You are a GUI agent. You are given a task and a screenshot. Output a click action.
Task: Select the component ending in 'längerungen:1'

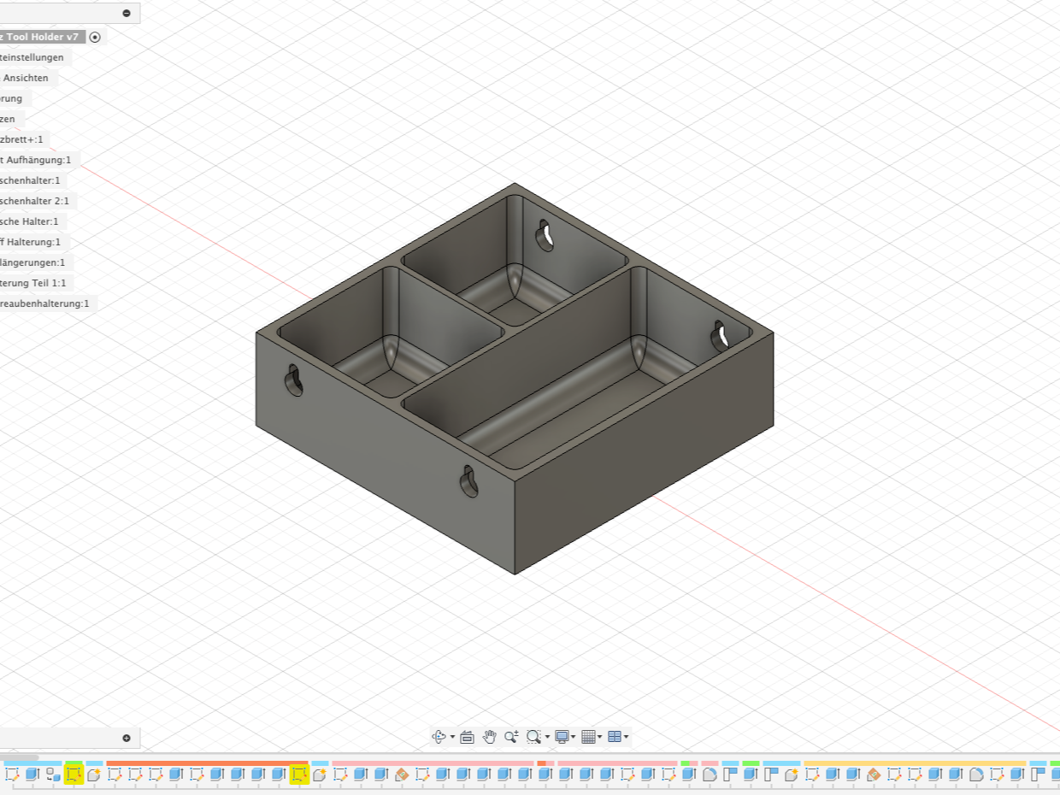point(36,262)
